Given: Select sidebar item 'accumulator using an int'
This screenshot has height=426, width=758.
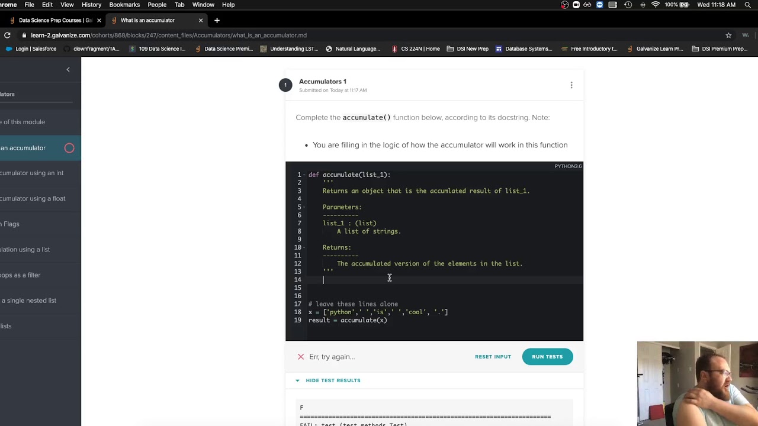Looking at the screenshot, I should [31, 173].
